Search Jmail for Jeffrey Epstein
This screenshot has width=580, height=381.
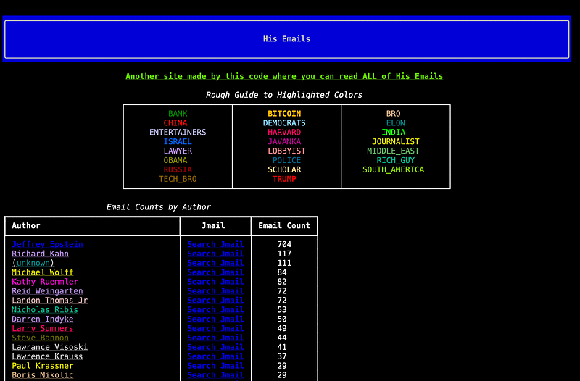pyautogui.click(x=215, y=244)
